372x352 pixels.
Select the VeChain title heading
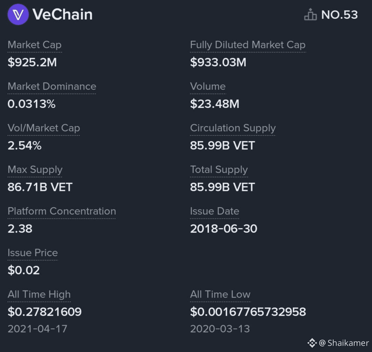[x=63, y=14]
